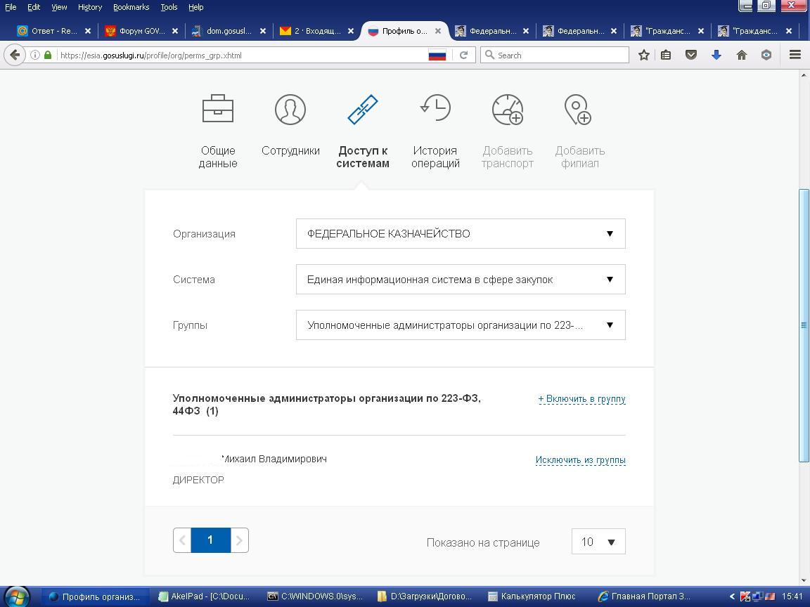Click the Firefox bookmark star icon
This screenshot has width=810, height=607.
coord(643,55)
